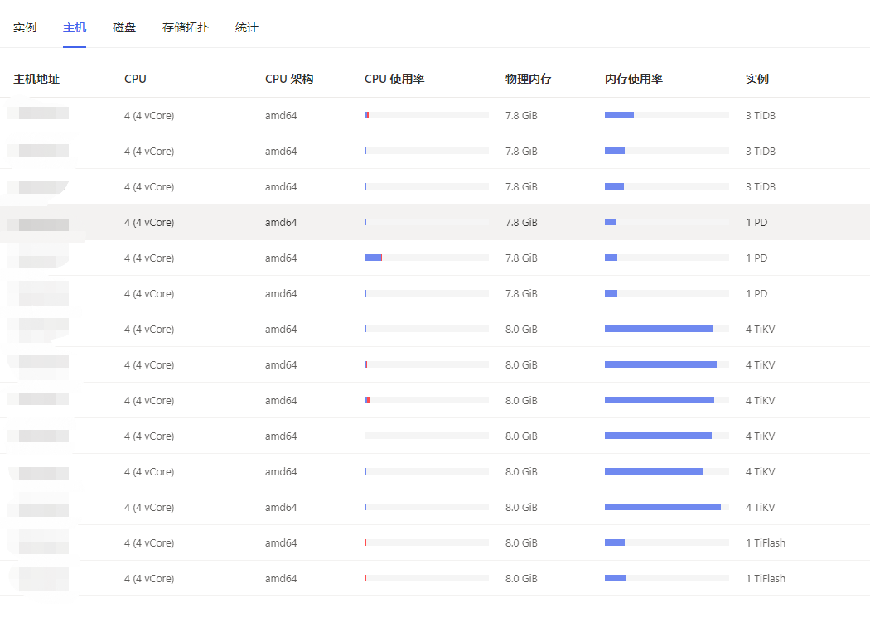This screenshot has height=622, width=870.
Task: Click the longest CPU usage bar
Action: pyautogui.click(x=374, y=258)
